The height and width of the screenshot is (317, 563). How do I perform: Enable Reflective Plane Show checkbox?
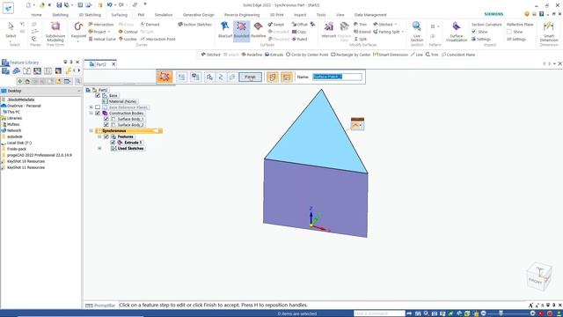(x=509, y=32)
